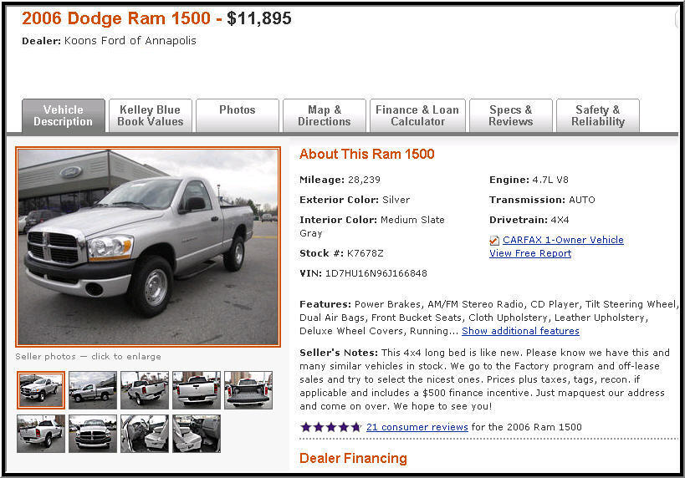Select the Finance & Loan Calculator tab
Image resolution: width=685 pixels, height=478 pixels.
coord(417,115)
